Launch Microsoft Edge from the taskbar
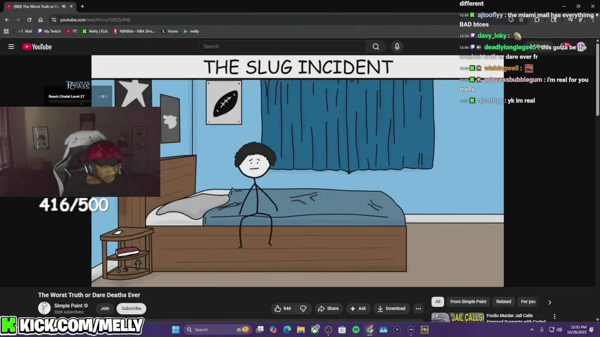Image resolution: width=600 pixels, height=337 pixels. pos(287,330)
